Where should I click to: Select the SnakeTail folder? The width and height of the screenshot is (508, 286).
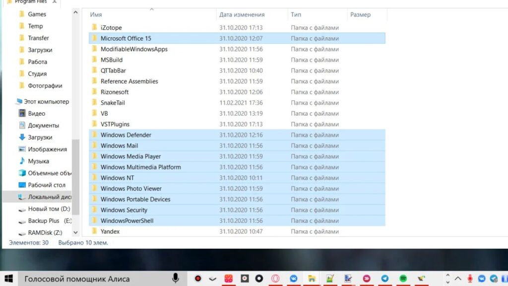113,103
